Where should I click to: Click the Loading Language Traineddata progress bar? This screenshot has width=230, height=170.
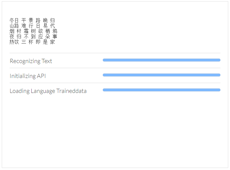point(161,90)
